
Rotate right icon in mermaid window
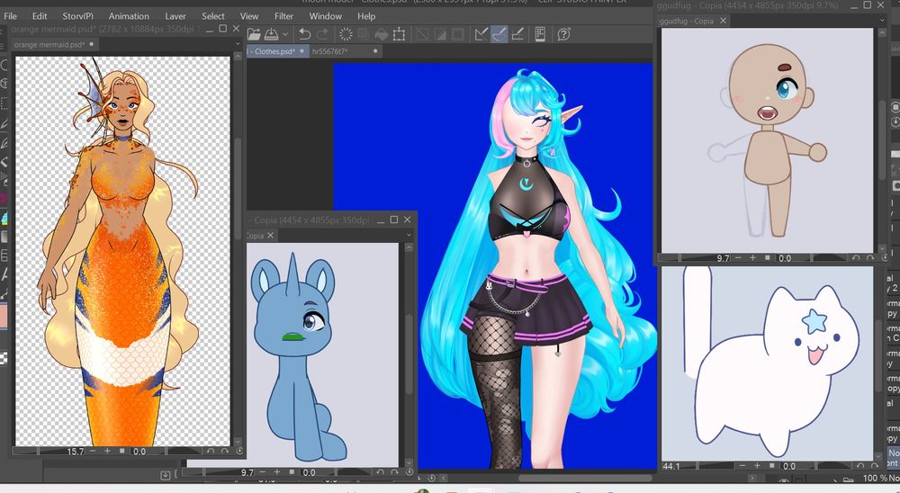pos(225,451)
